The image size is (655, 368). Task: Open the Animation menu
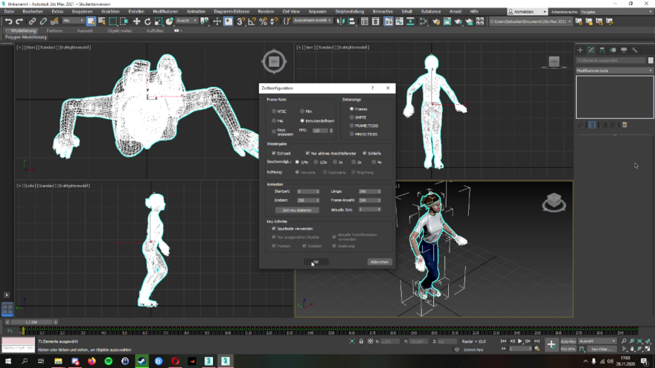[x=196, y=12]
